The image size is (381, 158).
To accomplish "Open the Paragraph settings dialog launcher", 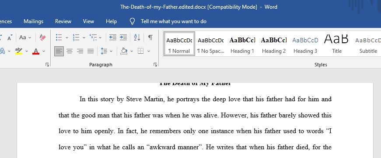I will (155, 65).
